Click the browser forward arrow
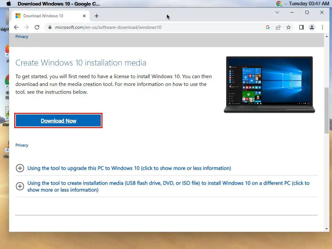 coord(27,27)
